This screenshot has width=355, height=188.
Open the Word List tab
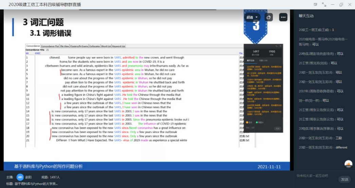point(106,46)
